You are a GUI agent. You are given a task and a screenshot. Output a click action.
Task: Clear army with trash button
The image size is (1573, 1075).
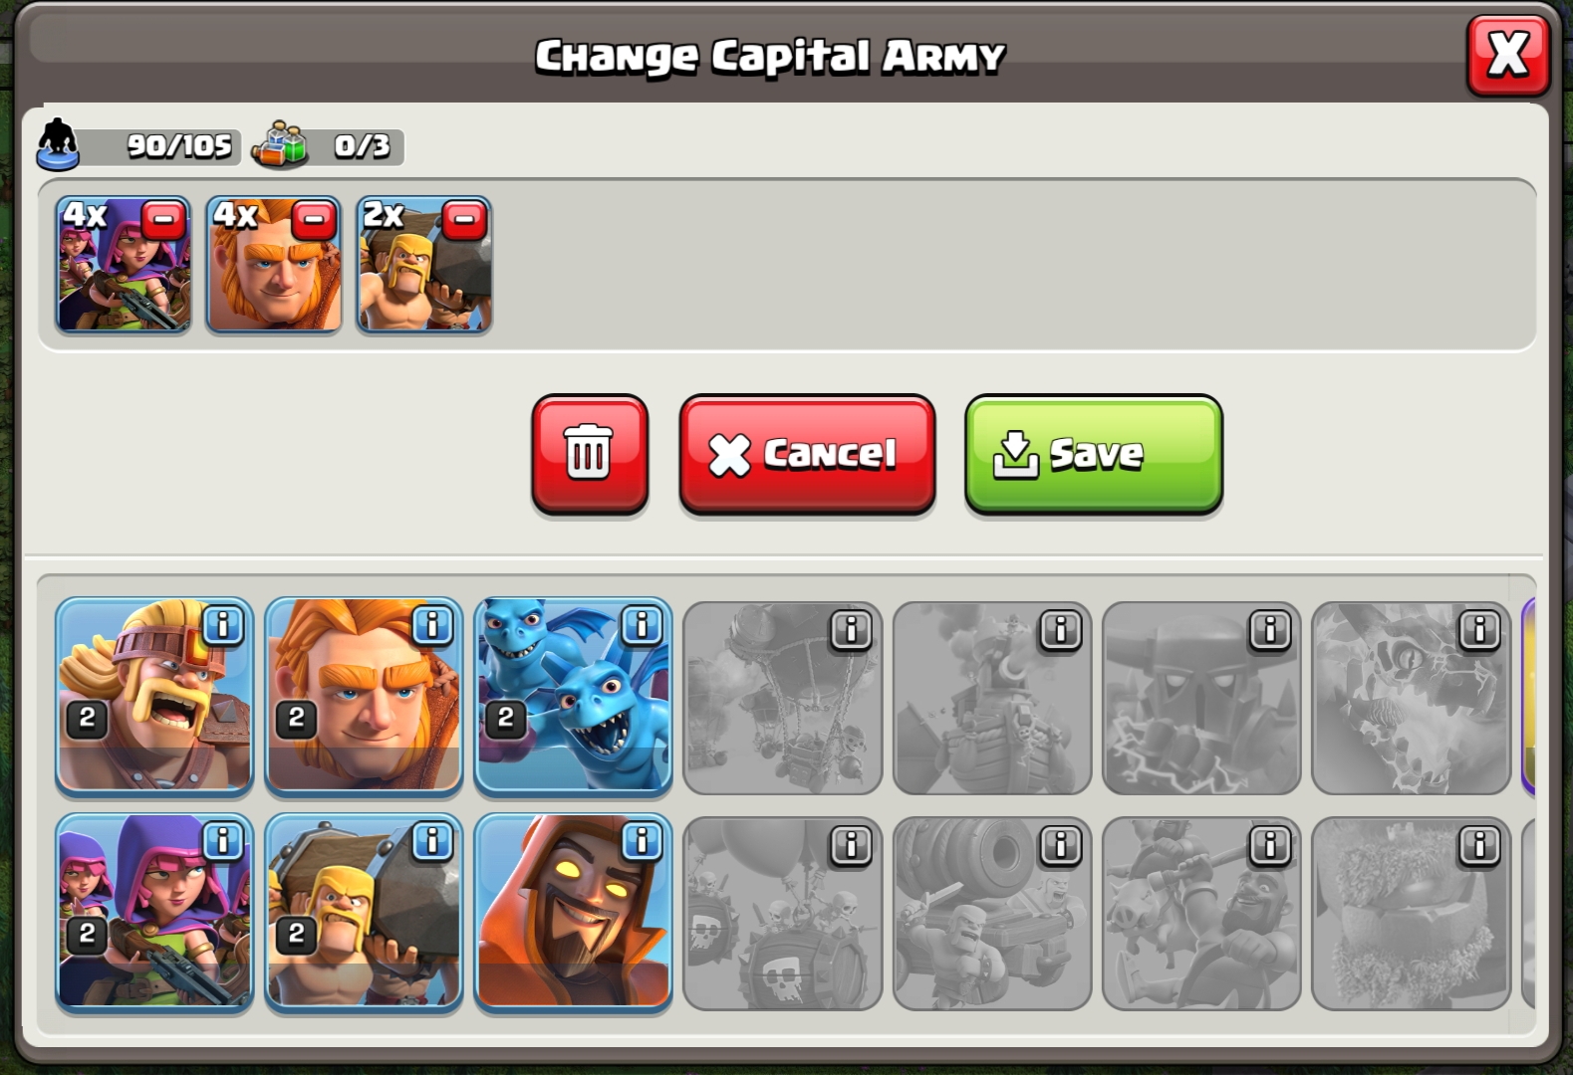(x=590, y=454)
